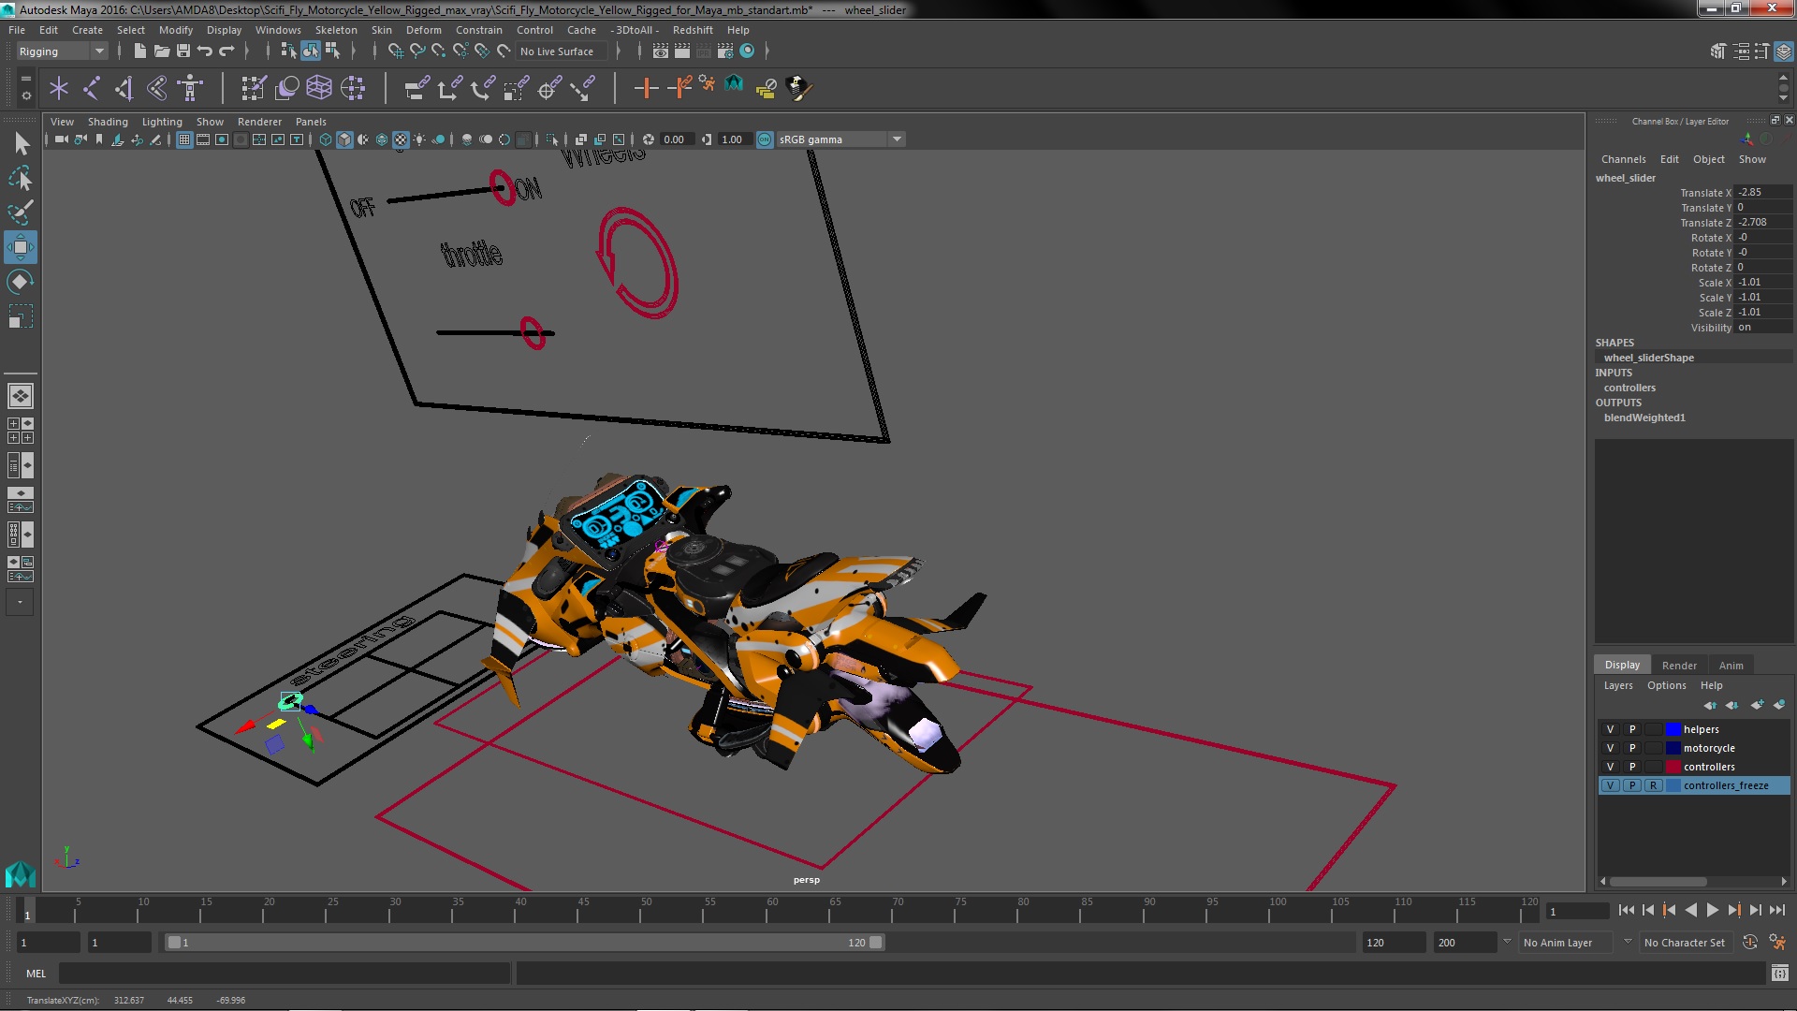Open the viewport Renderer menu
The width and height of the screenshot is (1797, 1011).
[x=259, y=122]
